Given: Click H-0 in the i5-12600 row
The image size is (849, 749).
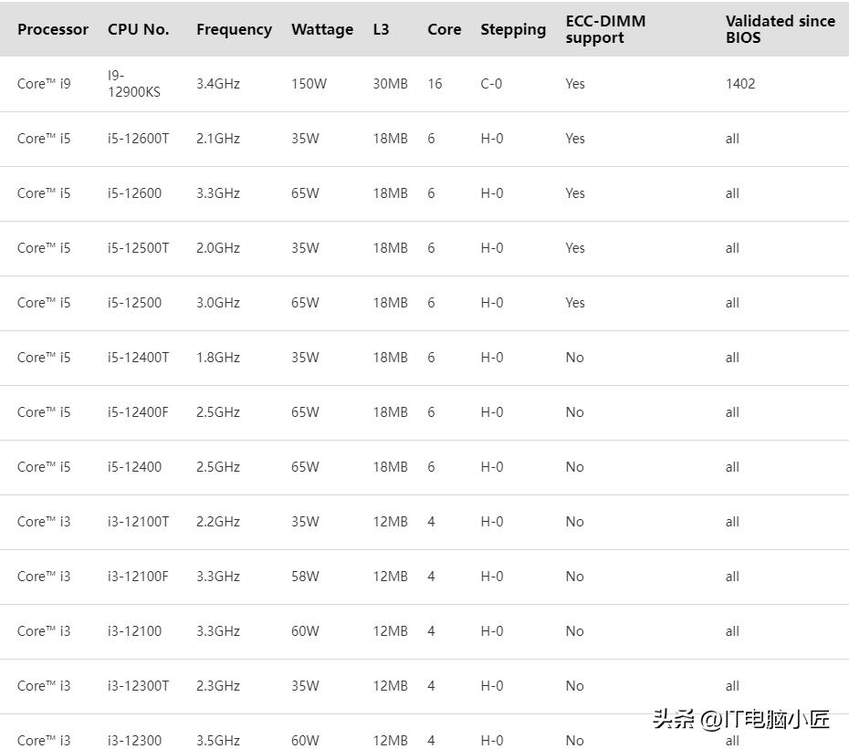Looking at the screenshot, I should (x=492, y=193).
